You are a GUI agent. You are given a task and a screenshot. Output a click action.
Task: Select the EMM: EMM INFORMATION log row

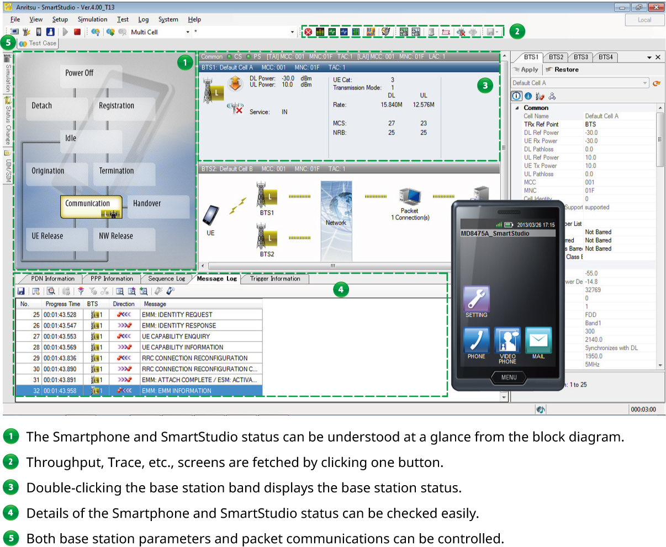click(x=139, y=391)
